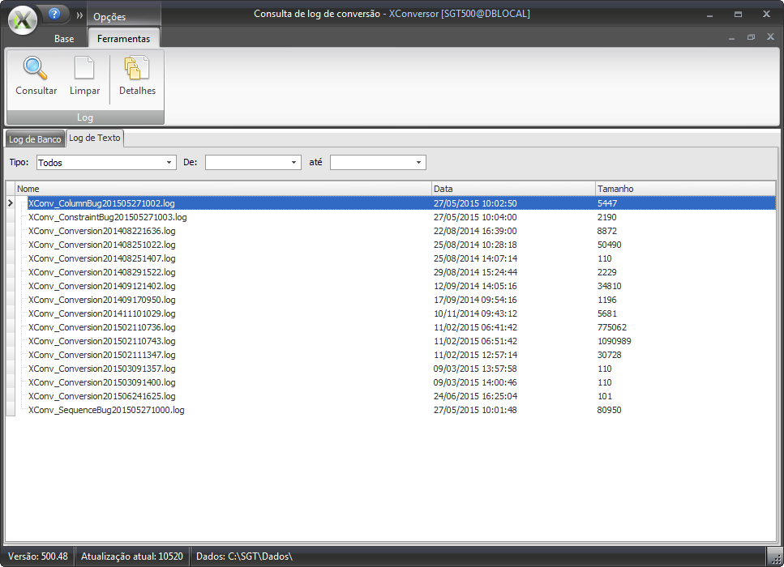The width and height of the screenshot is (784, 567).
Task: Select XConv_ConstraintBug201505271003.log row
Action: pos(107,217)
